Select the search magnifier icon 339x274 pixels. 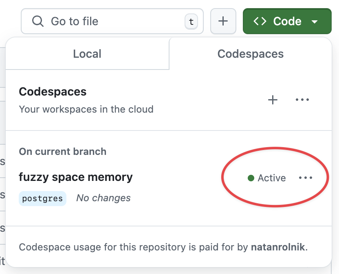pos(38,21)
